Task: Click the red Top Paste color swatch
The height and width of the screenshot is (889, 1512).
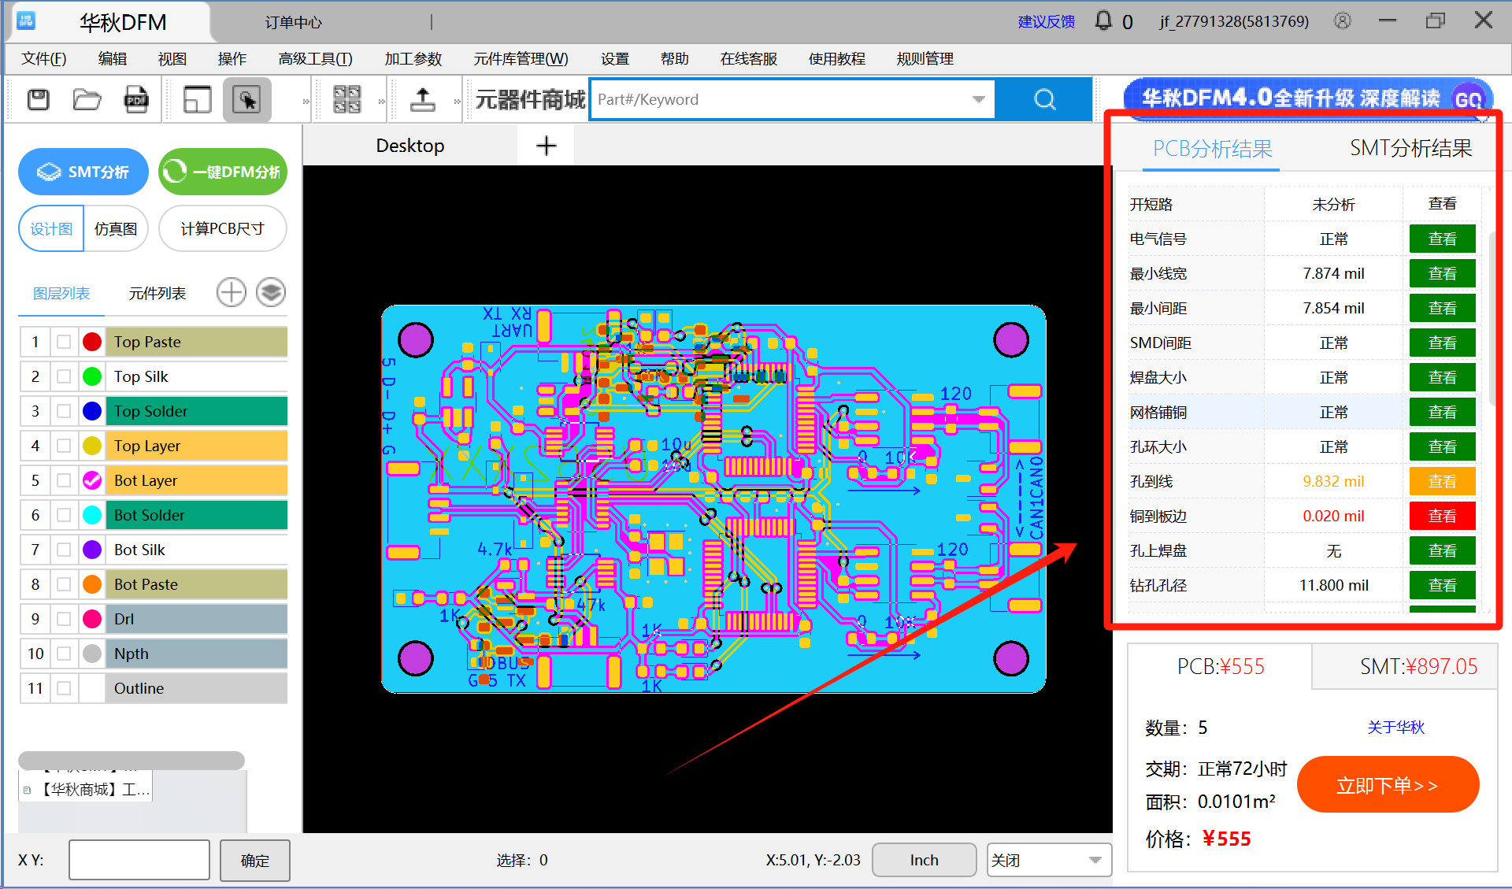Action: pos(92,342)
